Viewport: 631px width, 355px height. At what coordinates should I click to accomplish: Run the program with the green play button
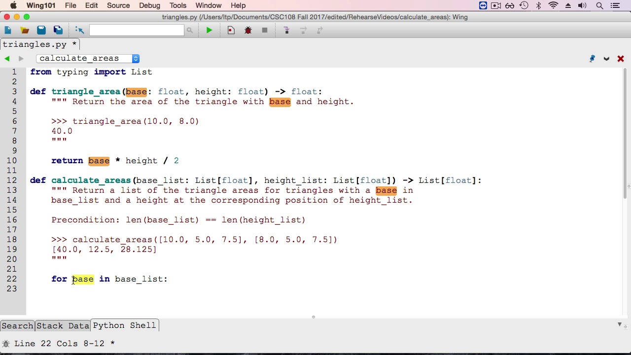click(209, 30)
